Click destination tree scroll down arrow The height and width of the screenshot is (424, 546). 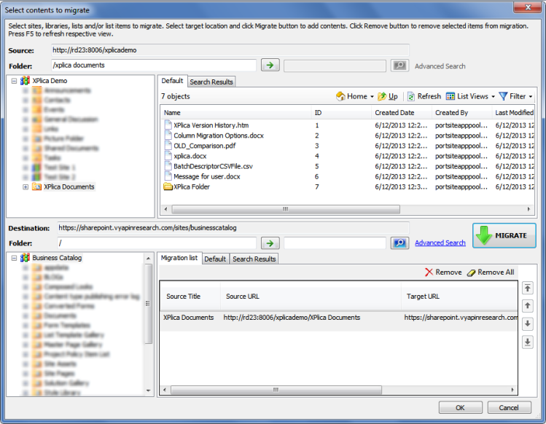148,391
